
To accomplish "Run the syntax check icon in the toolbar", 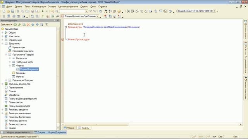I will pos(52,16).
